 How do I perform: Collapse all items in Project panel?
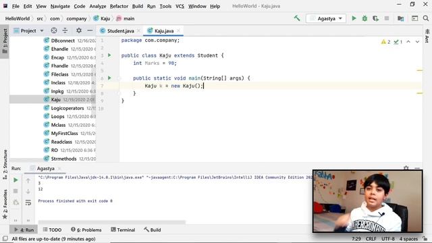(x=65, y=30)
